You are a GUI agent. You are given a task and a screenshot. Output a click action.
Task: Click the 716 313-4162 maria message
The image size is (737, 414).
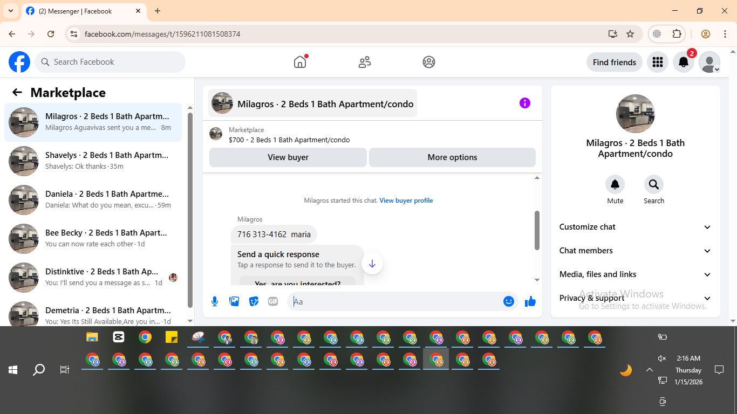pos(274,234)
